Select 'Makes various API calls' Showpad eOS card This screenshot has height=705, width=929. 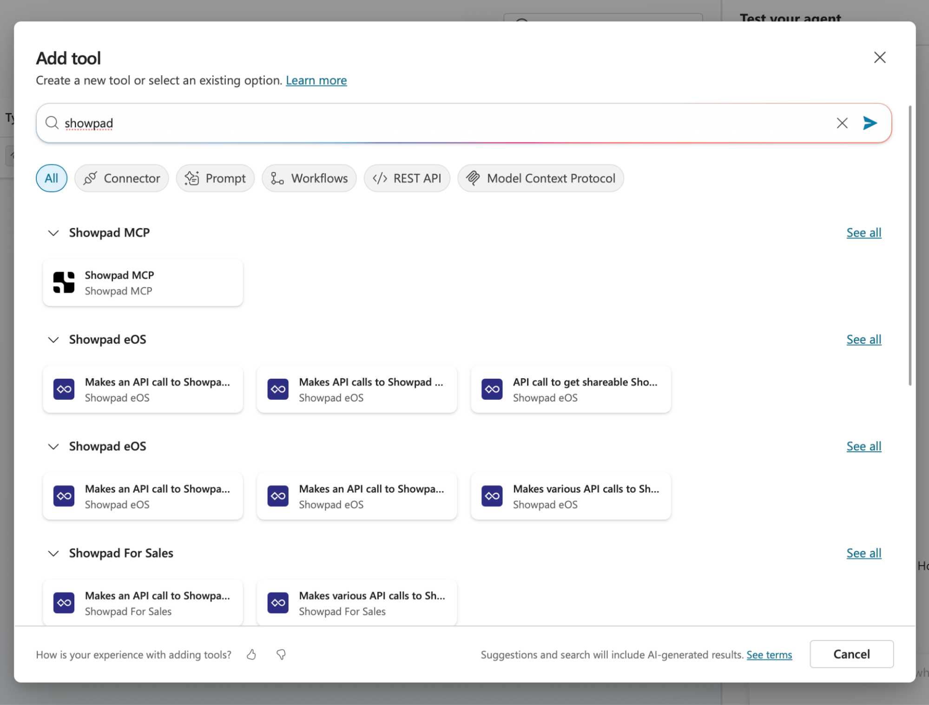tap(571, 496)
